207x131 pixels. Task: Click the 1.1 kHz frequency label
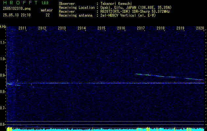(3, 43)
